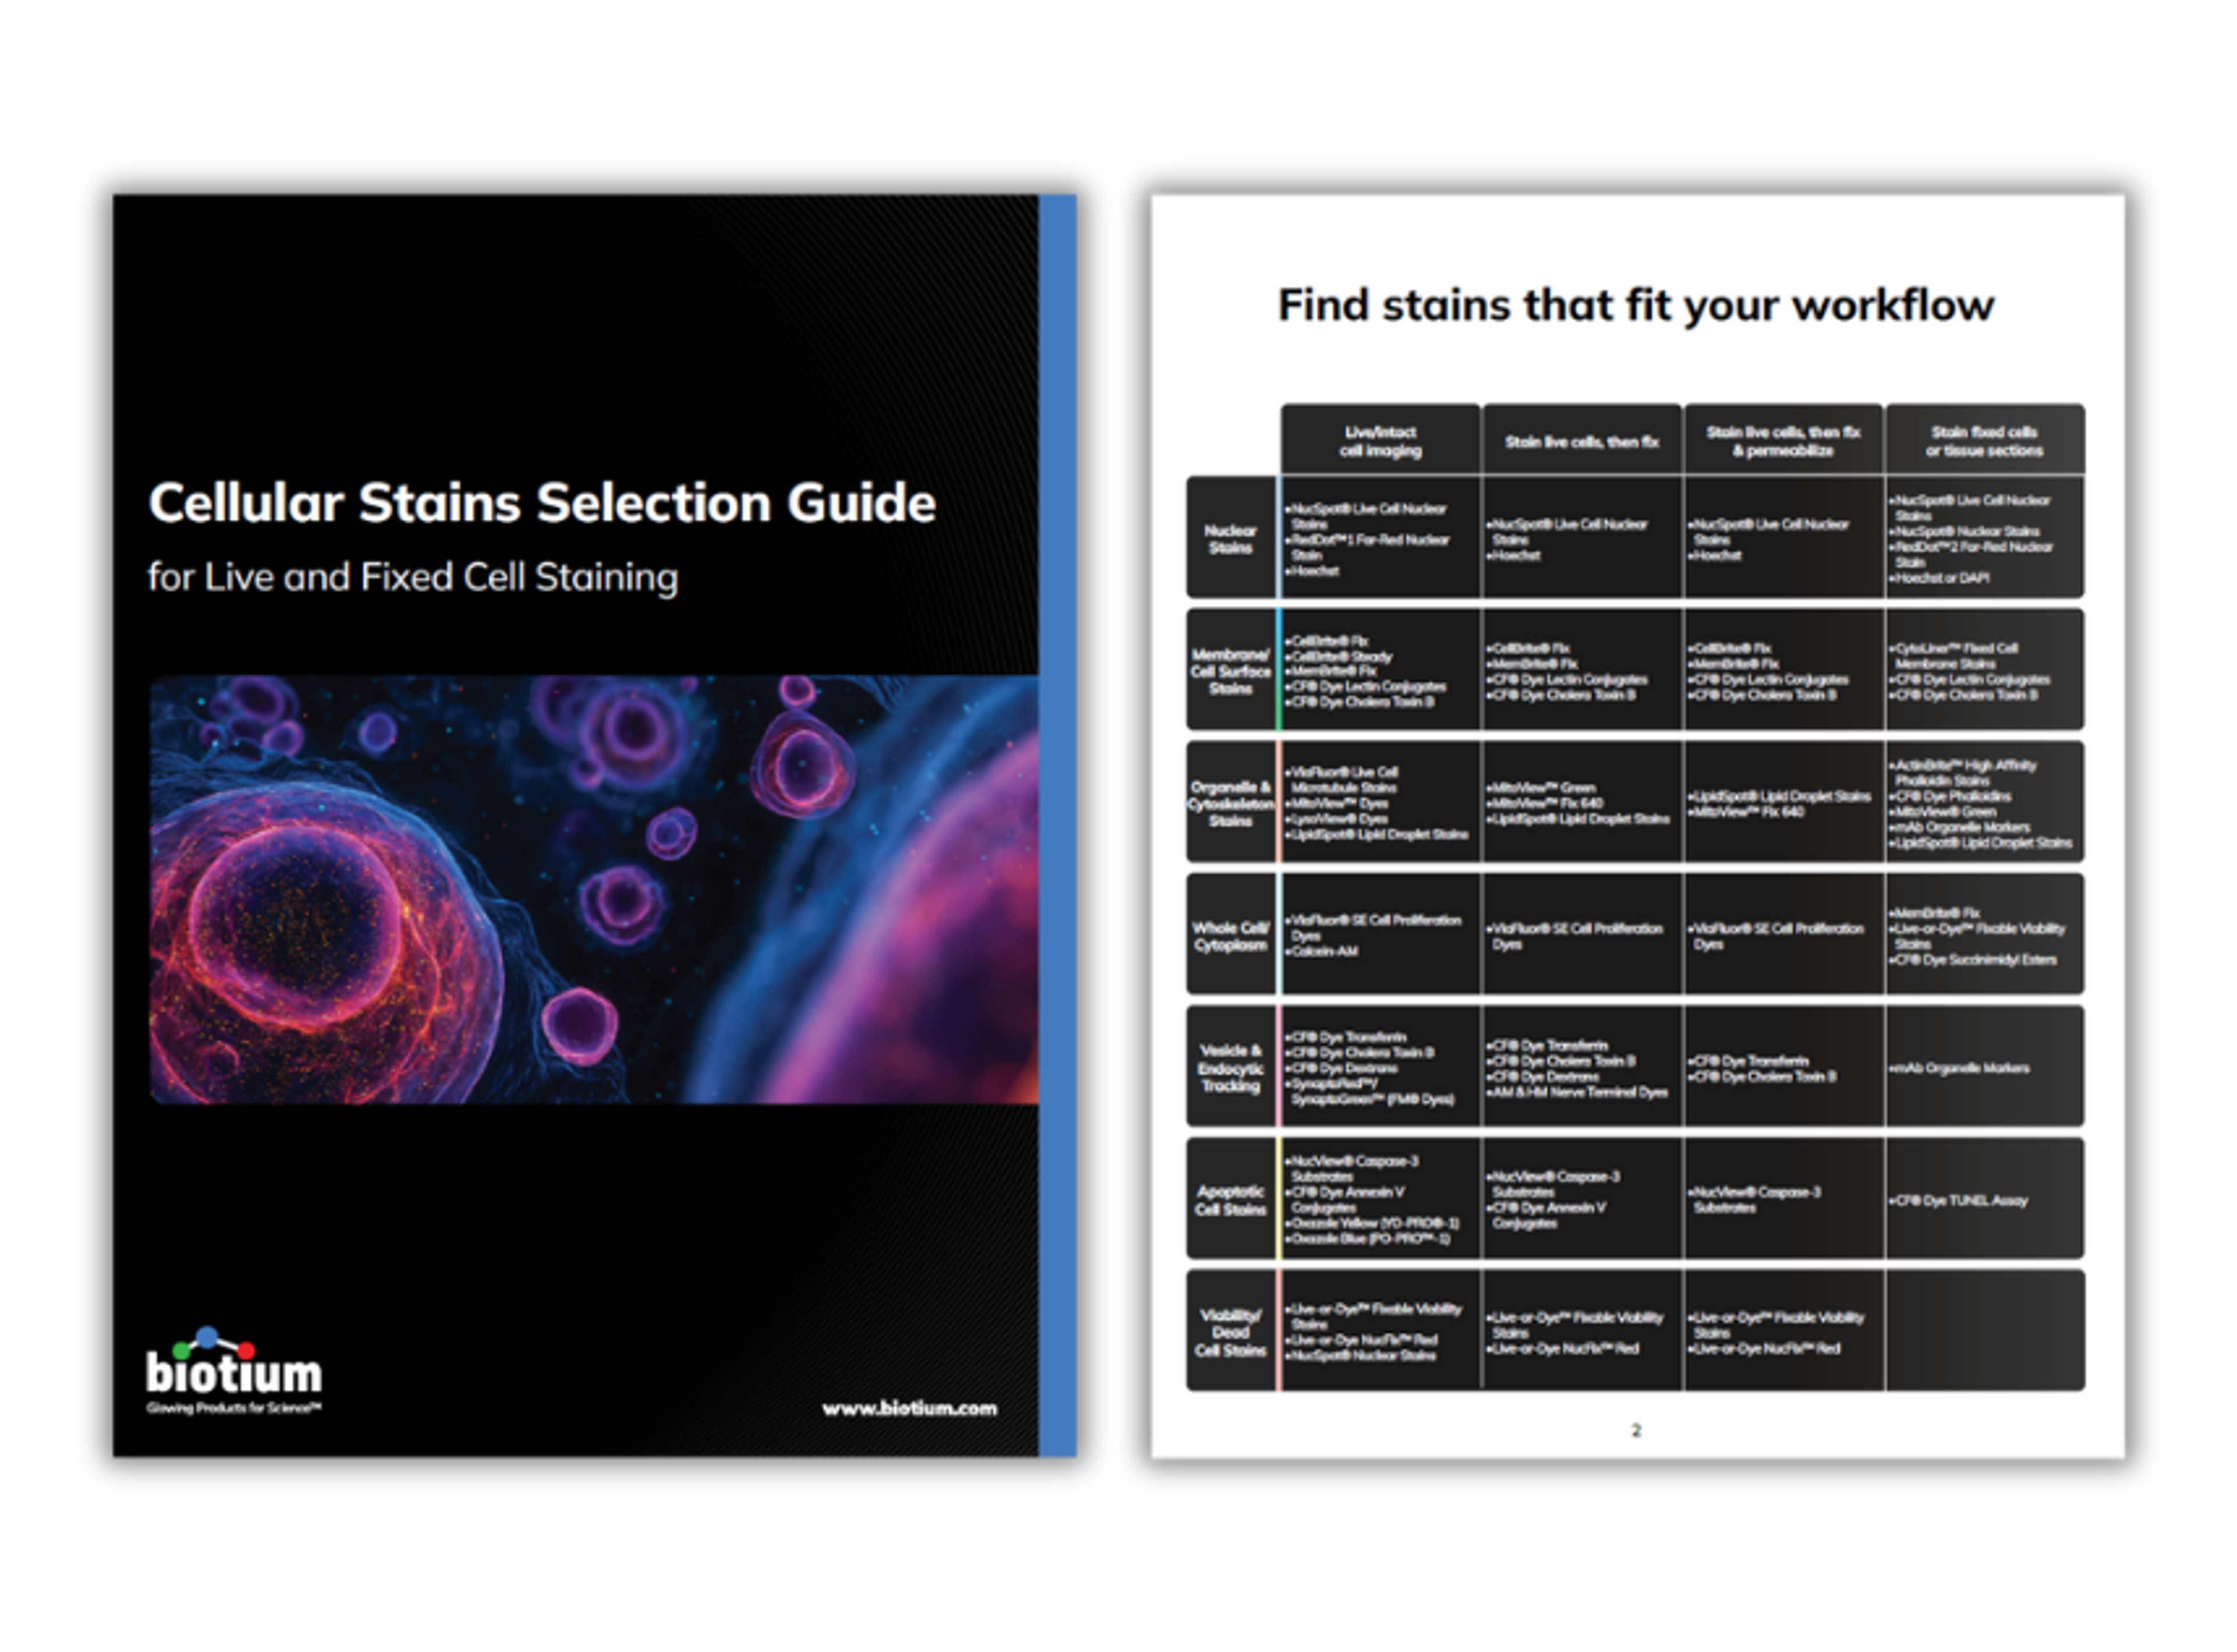
Task: Click the cell microscopy cover image
Action: coord(592,889)
